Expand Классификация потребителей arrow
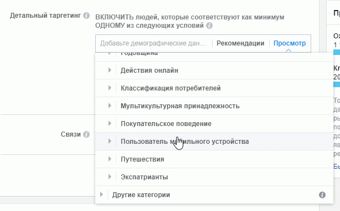Image resolution: width=340 pixels, height=211 pixels. [x=110, y=88]
